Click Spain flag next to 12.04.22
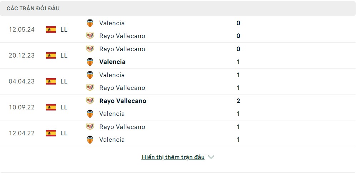 point(51,133)
